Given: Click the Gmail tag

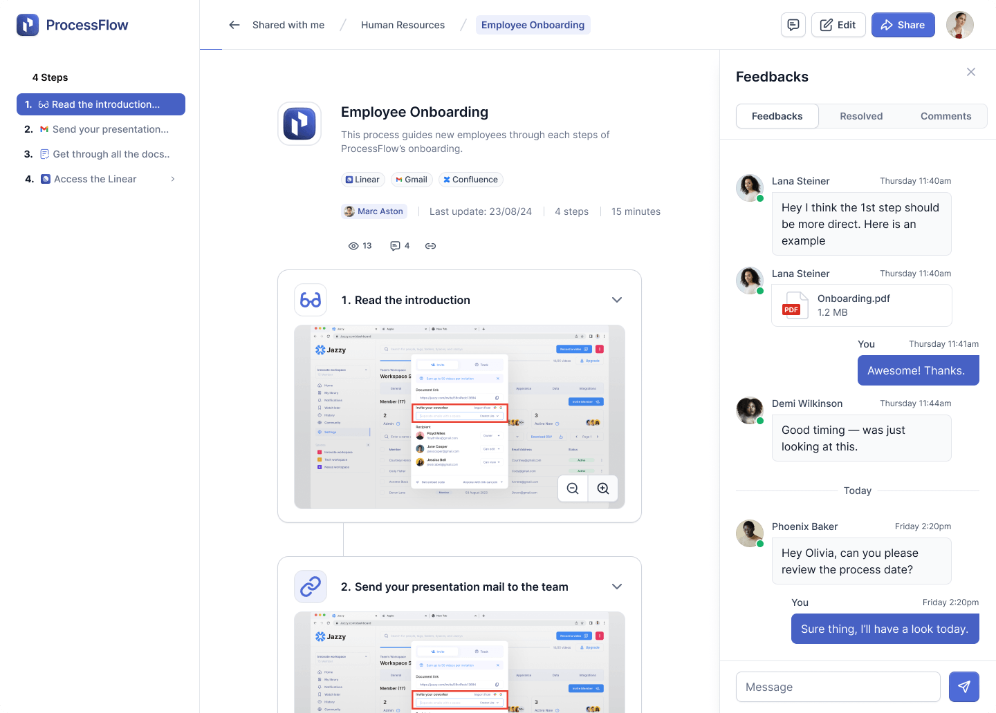Looking at the screenshot, I should [412, 180].
